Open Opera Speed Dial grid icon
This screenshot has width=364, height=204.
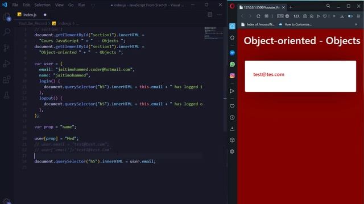(x=267, y=16)
